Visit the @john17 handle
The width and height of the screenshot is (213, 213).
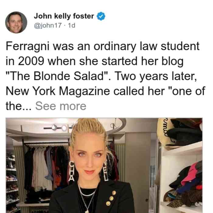48,25
